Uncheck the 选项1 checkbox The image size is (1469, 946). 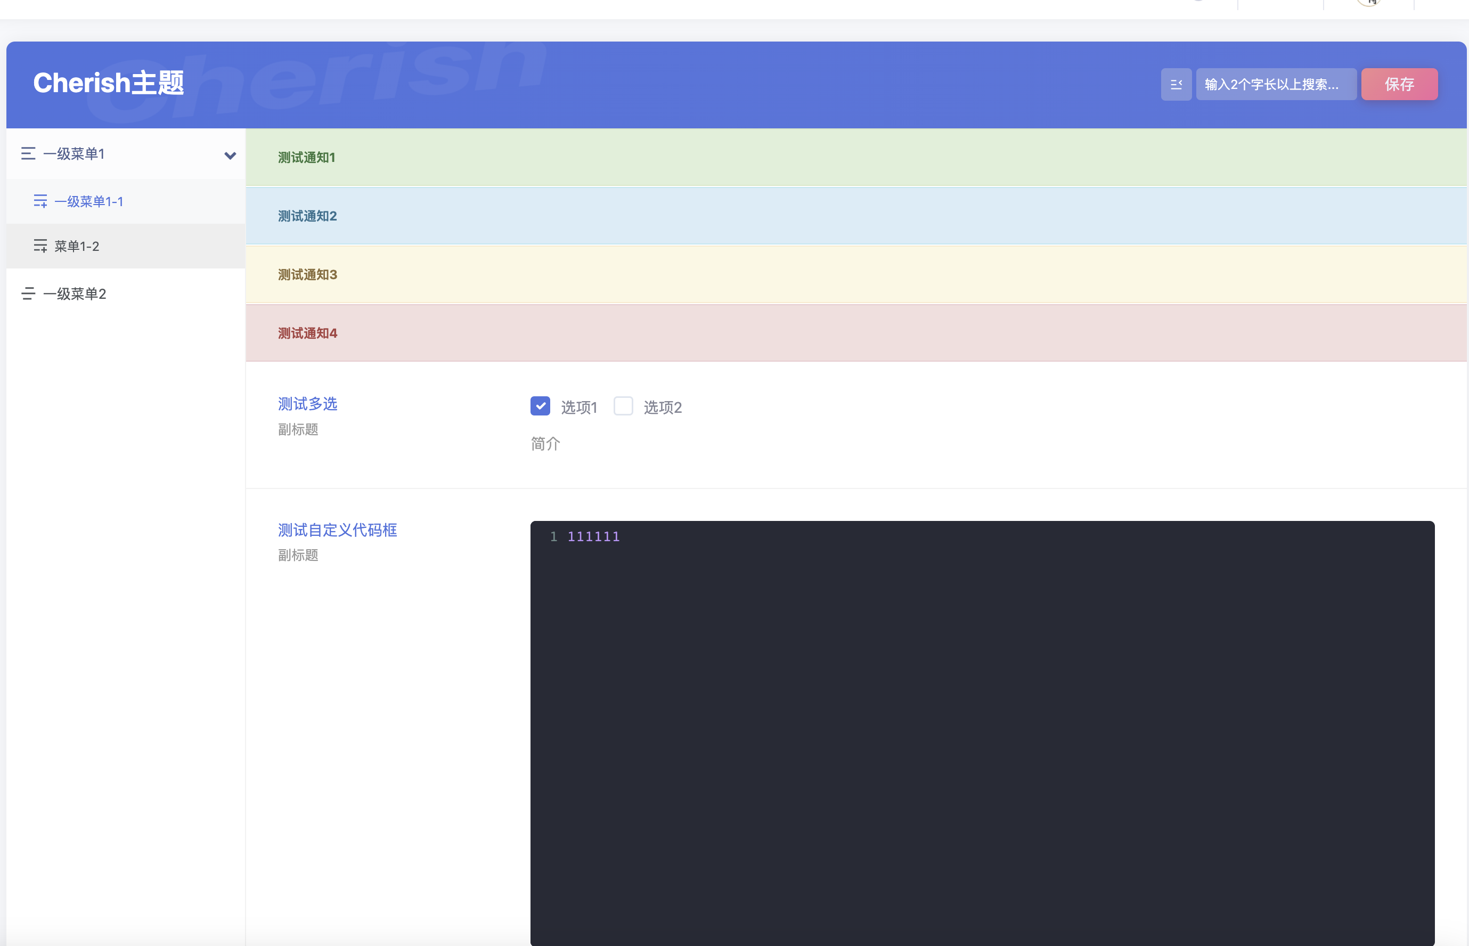click(x=540, y=406)
